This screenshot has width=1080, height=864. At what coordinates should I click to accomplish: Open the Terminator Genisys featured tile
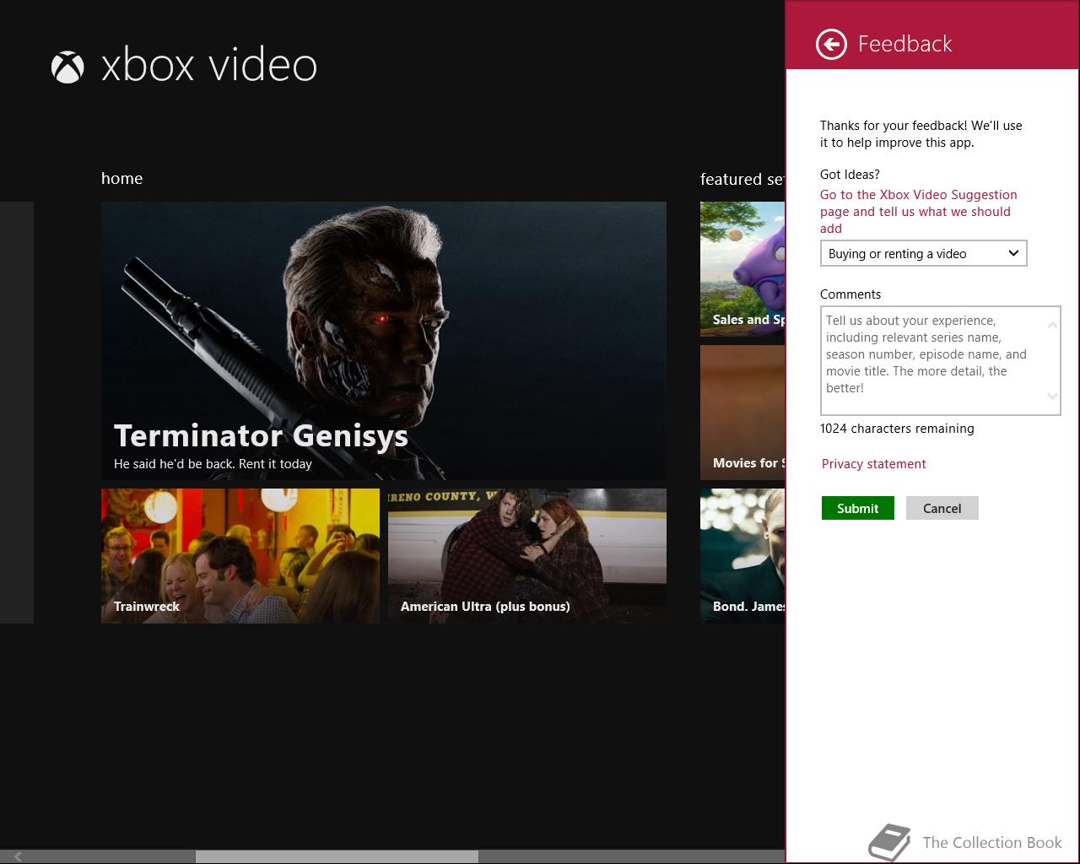(384, 341)
